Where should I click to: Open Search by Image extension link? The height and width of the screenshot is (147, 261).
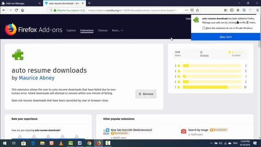198,130
